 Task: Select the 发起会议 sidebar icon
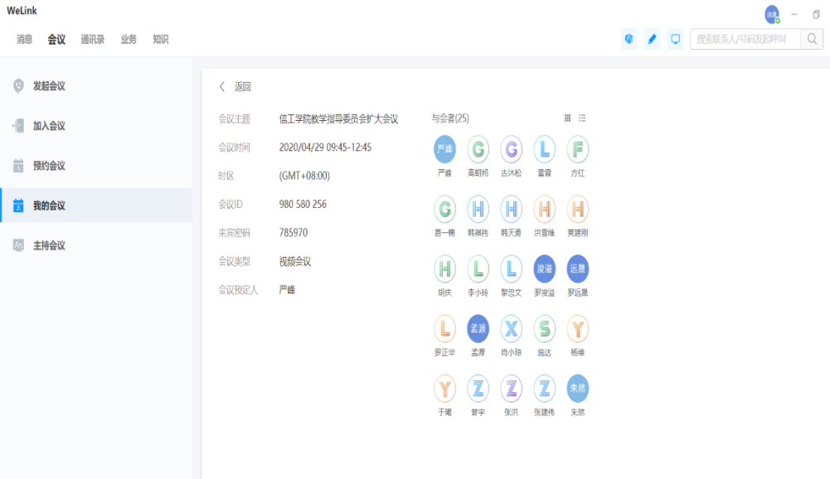15,85
